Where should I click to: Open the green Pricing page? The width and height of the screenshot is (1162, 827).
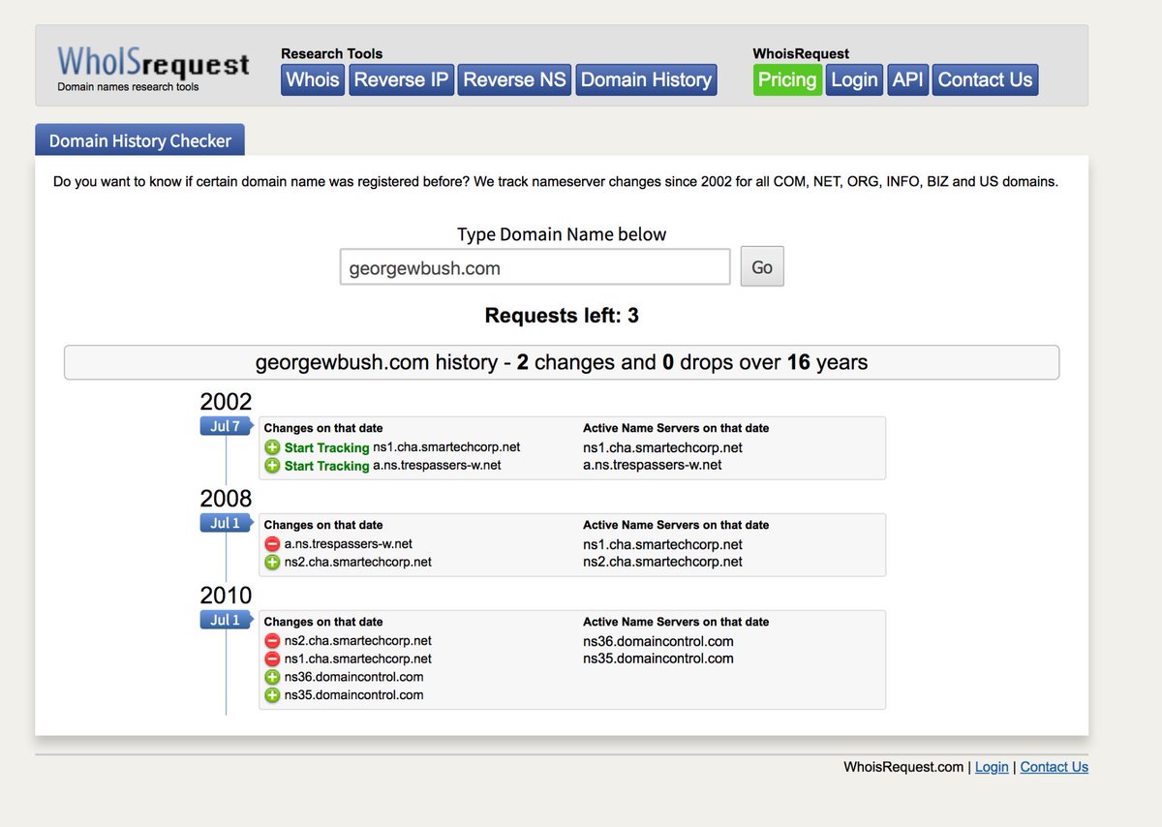[x=787, y=79]
